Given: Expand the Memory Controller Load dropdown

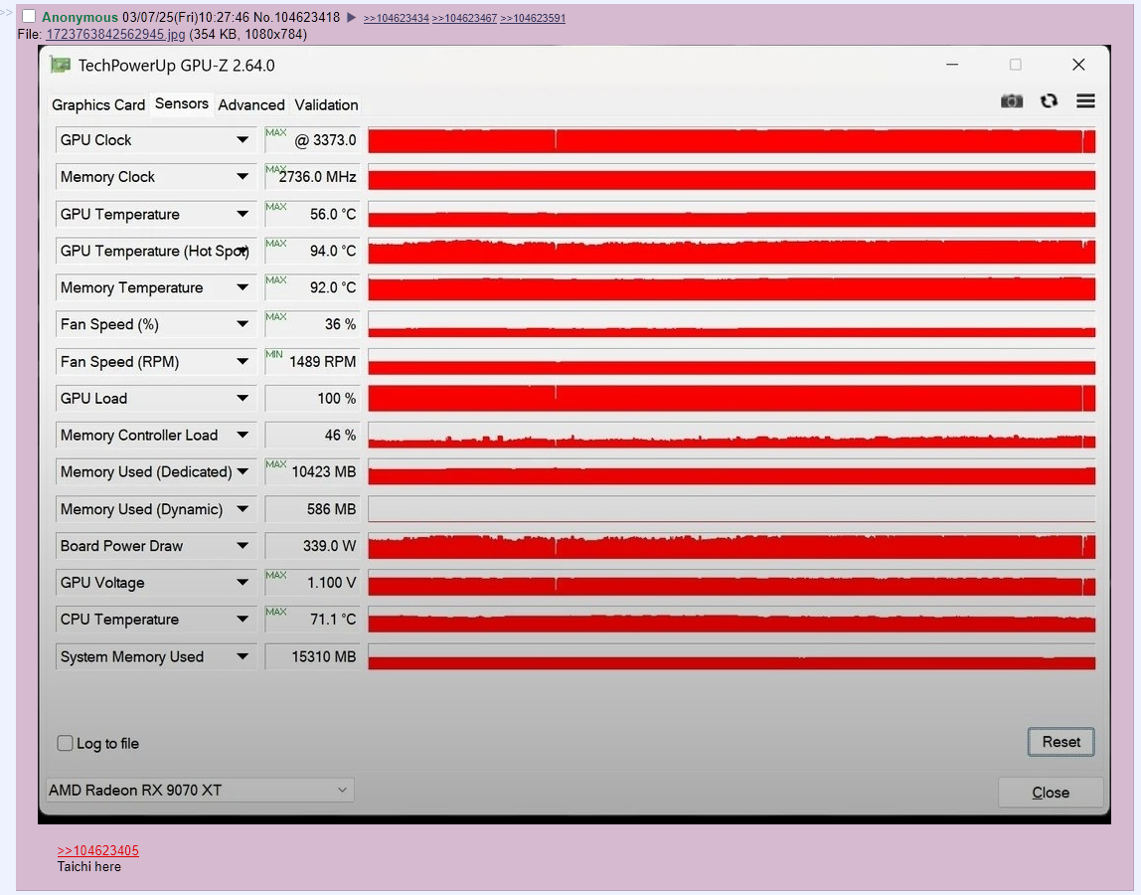Looking at the screenshot, I should pos(243,435).
